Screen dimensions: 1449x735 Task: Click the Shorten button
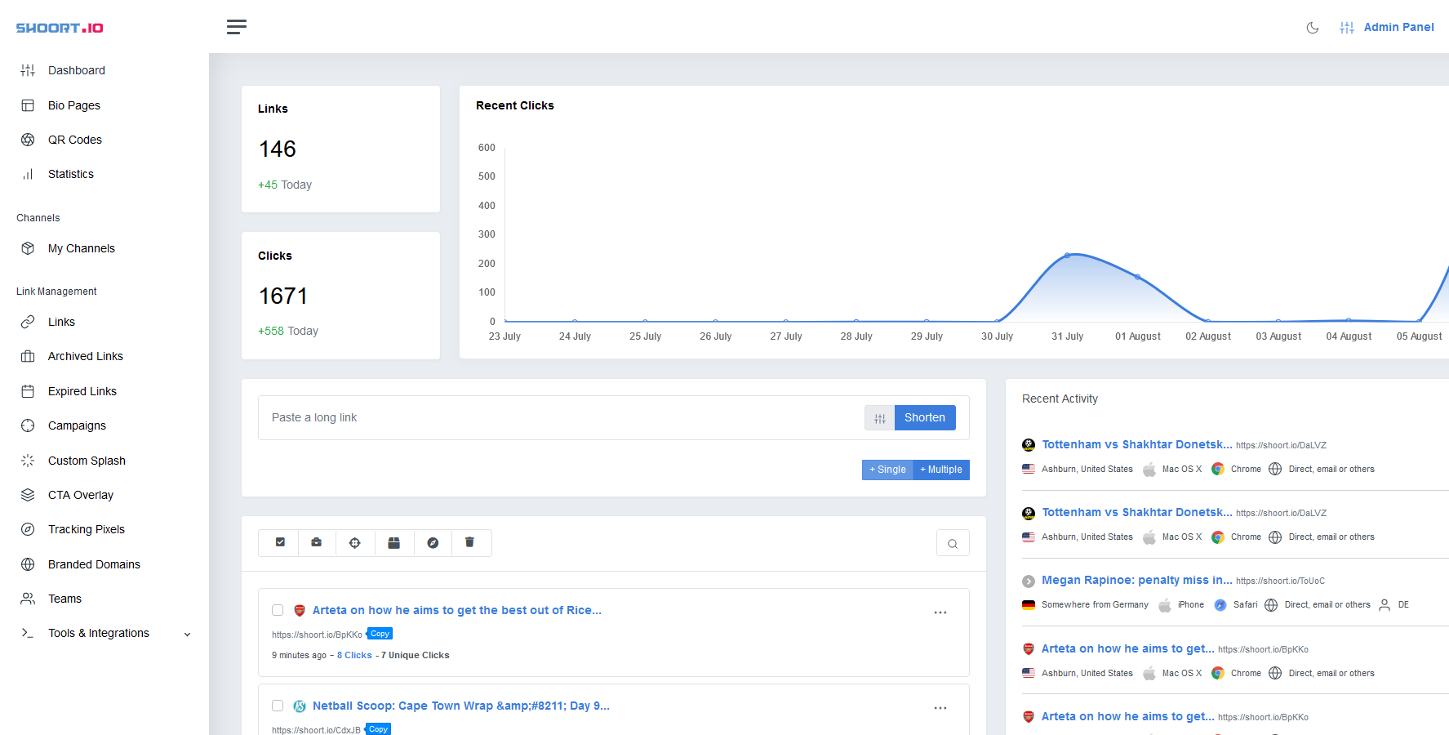tap(925, 417)
